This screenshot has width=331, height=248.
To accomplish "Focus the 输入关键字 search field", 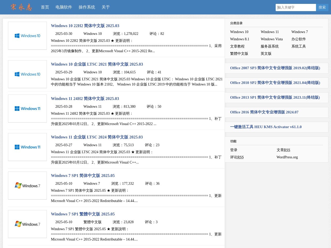I will [x=296, y=7].
